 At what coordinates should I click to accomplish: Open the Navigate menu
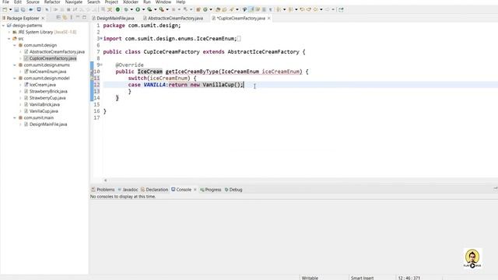74,2
